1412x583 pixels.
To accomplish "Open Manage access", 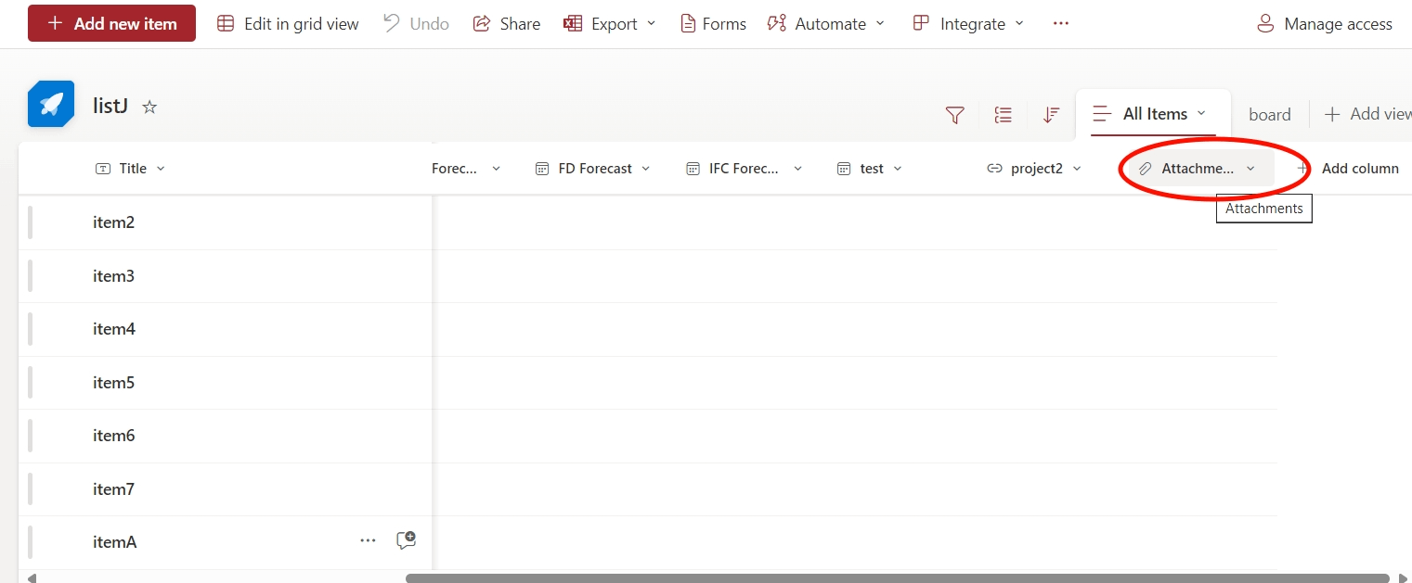I will [1324, 24].
